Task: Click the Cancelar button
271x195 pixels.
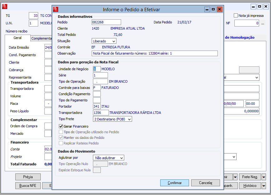Action: [x=206, y=183]
